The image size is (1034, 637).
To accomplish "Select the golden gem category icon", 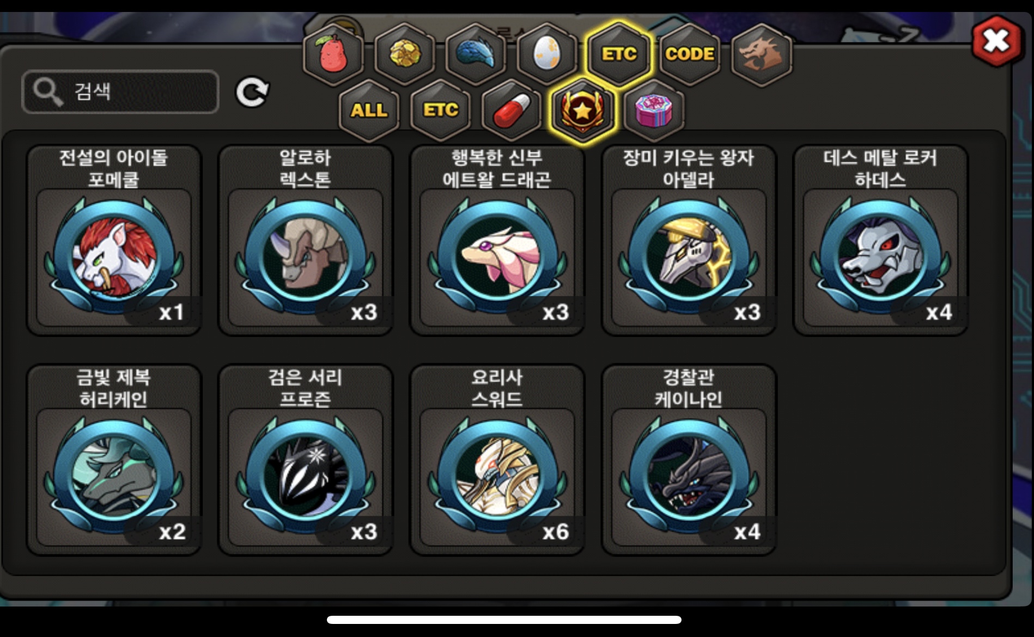I will point(404,54).
